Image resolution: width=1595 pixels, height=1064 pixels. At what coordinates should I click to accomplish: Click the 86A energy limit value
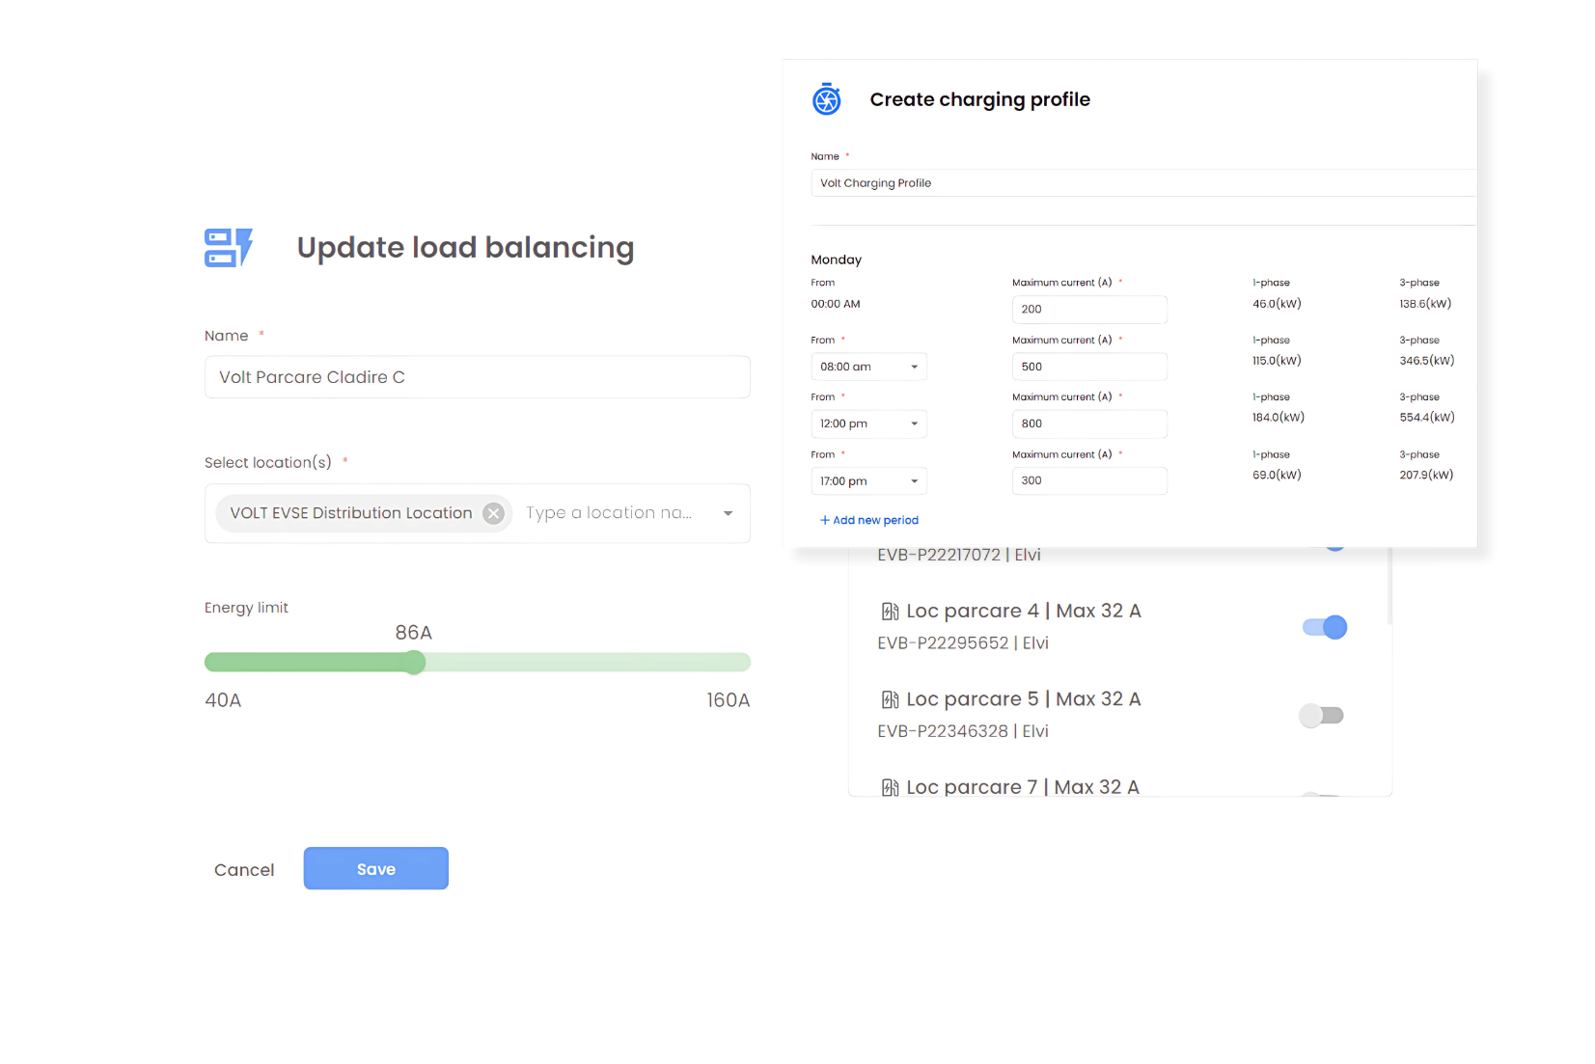(x=414, y=633)
